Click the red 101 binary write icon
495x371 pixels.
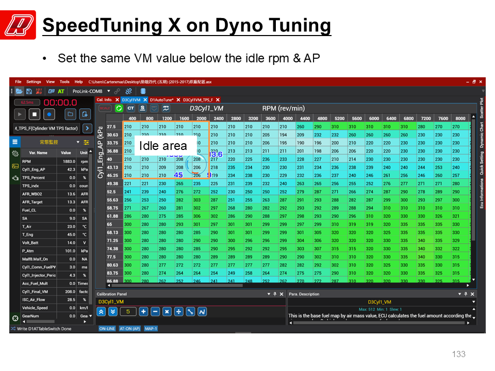click(x=39, y=91)
